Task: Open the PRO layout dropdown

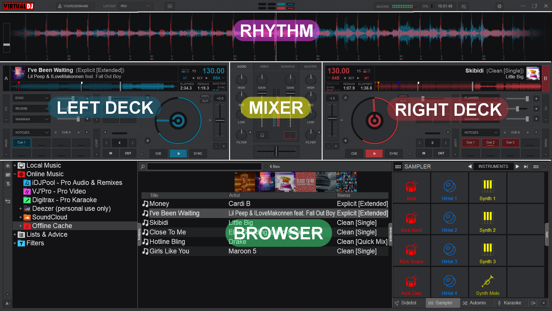Action: [135, 6]
